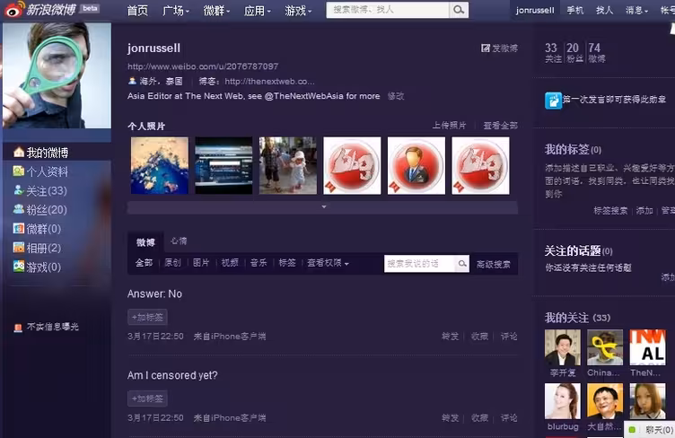Open the 广场 dropdown menu
675x438 pixels.
point(176,11)
